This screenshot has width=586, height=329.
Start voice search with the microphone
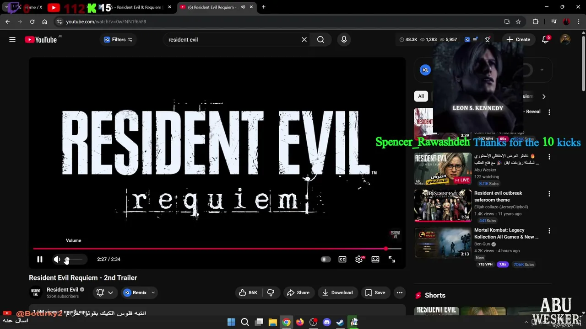click(344, 40)
